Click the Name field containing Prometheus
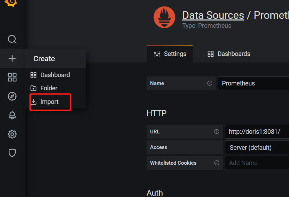Screen dimensions: 289x197 coord(253,83)
